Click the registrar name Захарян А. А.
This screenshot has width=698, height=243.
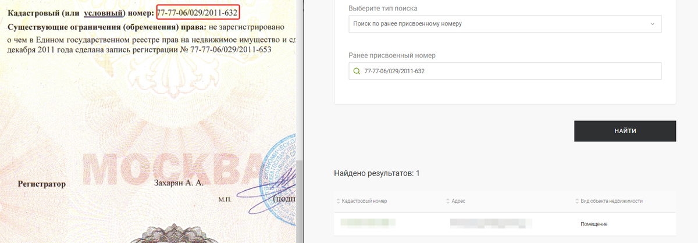[177, 183]
